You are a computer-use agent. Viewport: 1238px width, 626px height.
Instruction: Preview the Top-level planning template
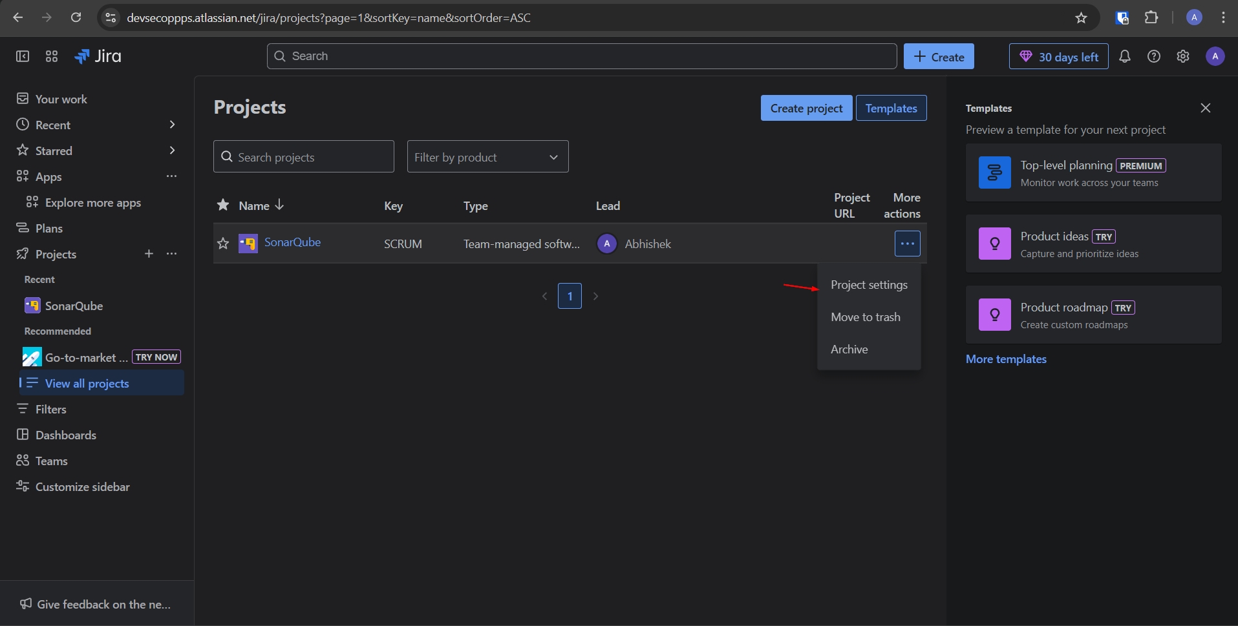click(x=1093, y=172)
